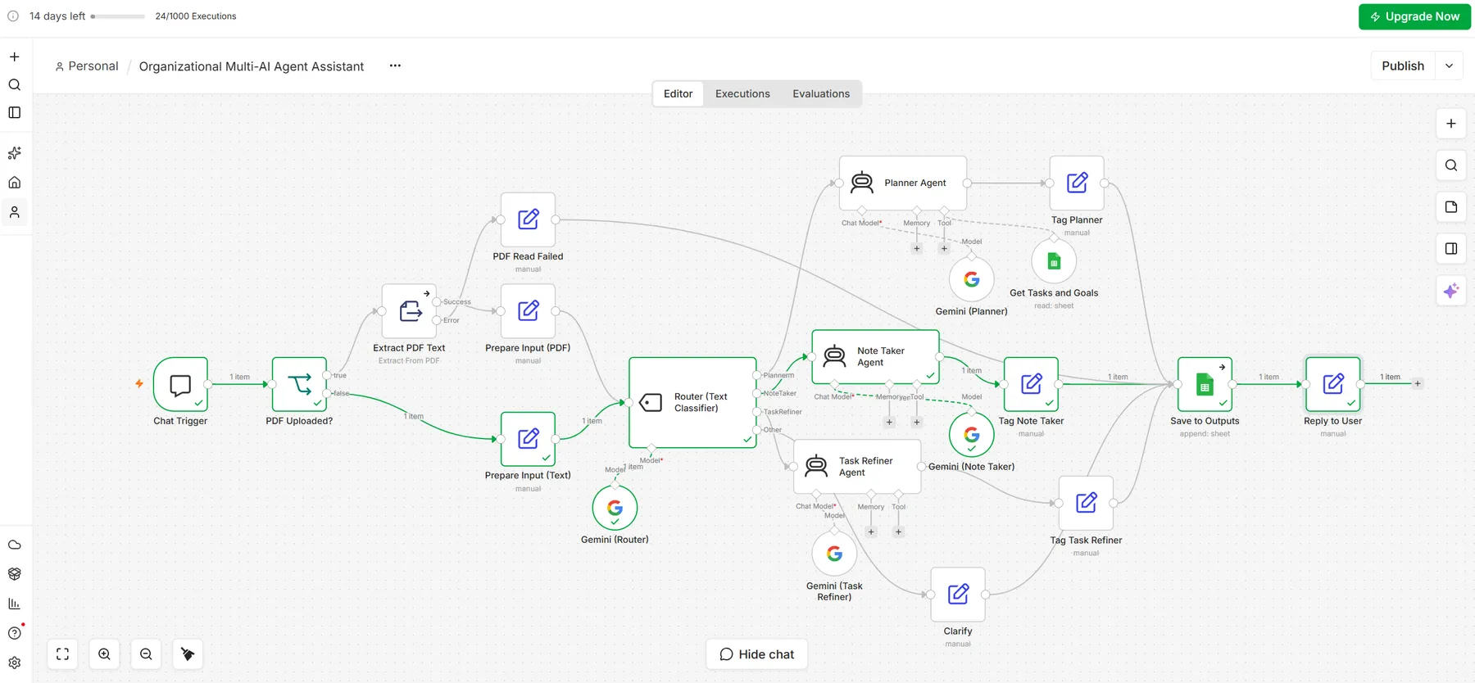Open the templates box icon in left sidebar
The height and width of the screenshot is (683, 1475).
(14, 574)
